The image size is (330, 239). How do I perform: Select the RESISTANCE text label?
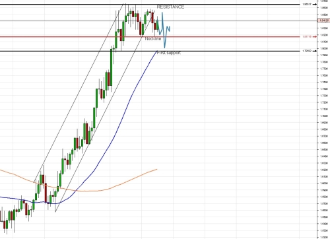point(170,7)
